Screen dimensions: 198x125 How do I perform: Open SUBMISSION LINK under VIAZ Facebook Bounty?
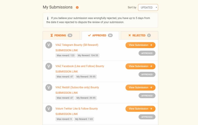point(67,72)
